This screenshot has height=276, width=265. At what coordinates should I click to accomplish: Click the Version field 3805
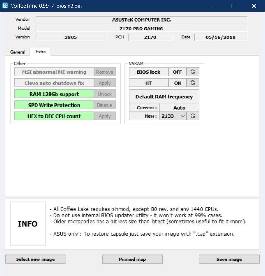click(x=71, y=37)
